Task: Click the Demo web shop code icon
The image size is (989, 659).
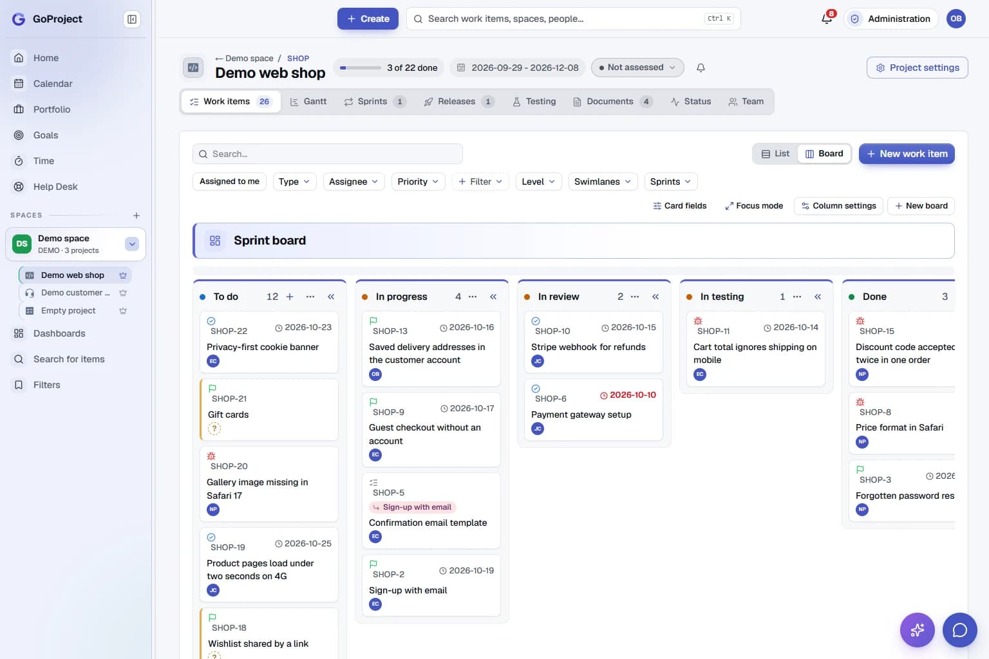Action: pyautogui.click(x=193, y=68)
